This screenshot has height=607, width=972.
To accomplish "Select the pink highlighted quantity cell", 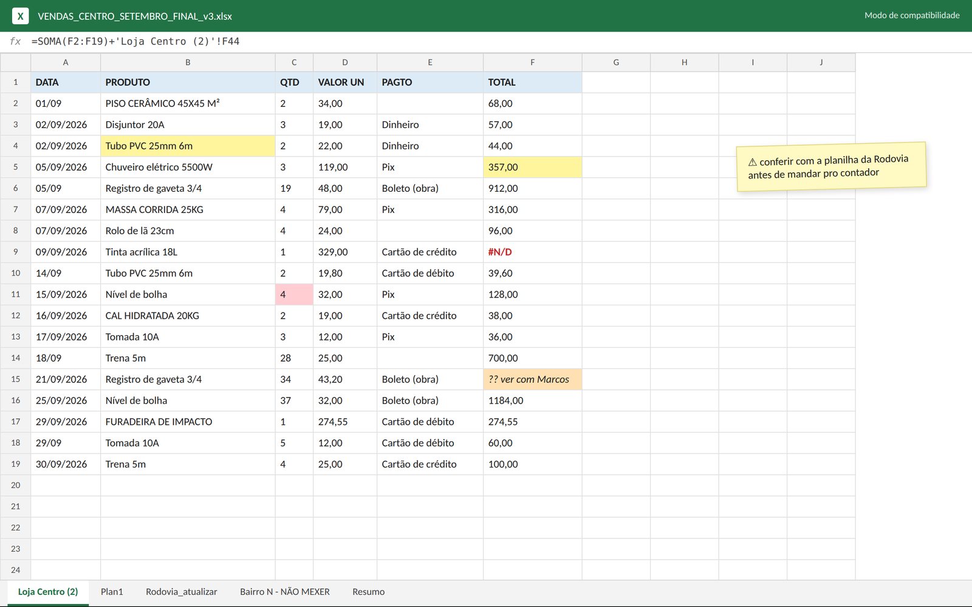I will tap(294, 294).
